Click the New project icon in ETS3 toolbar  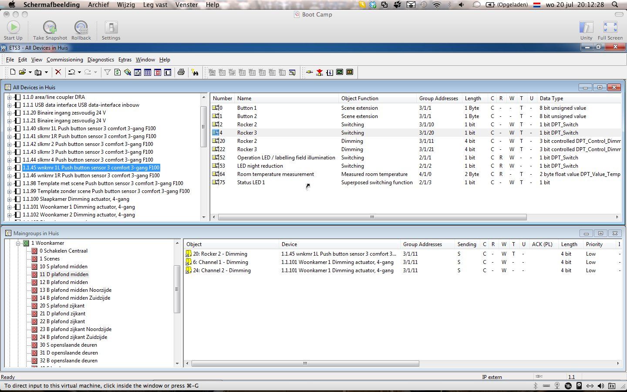13,72
